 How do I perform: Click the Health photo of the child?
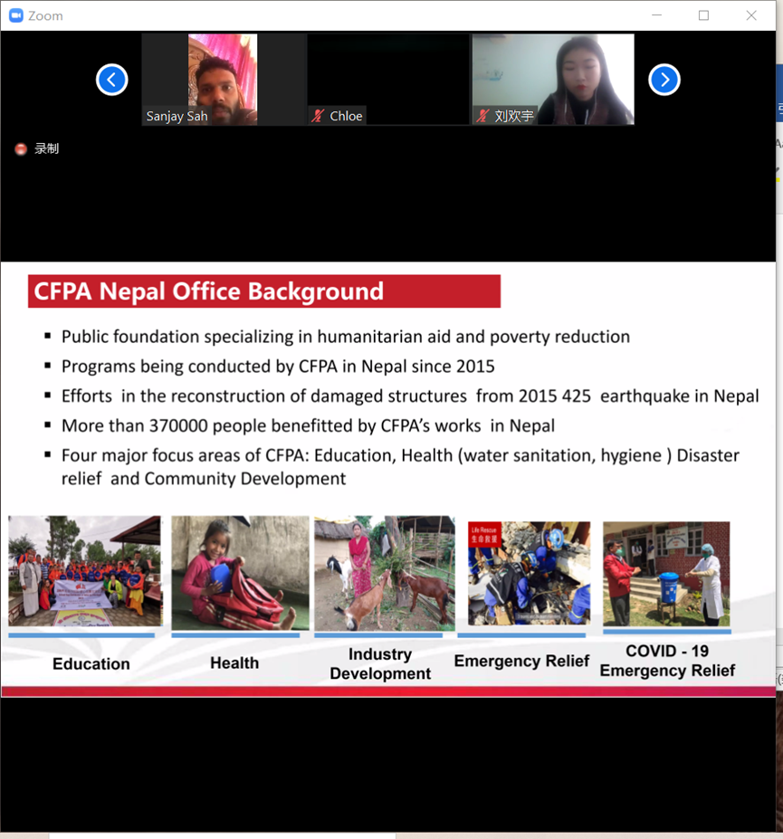(x=240, y=572)
